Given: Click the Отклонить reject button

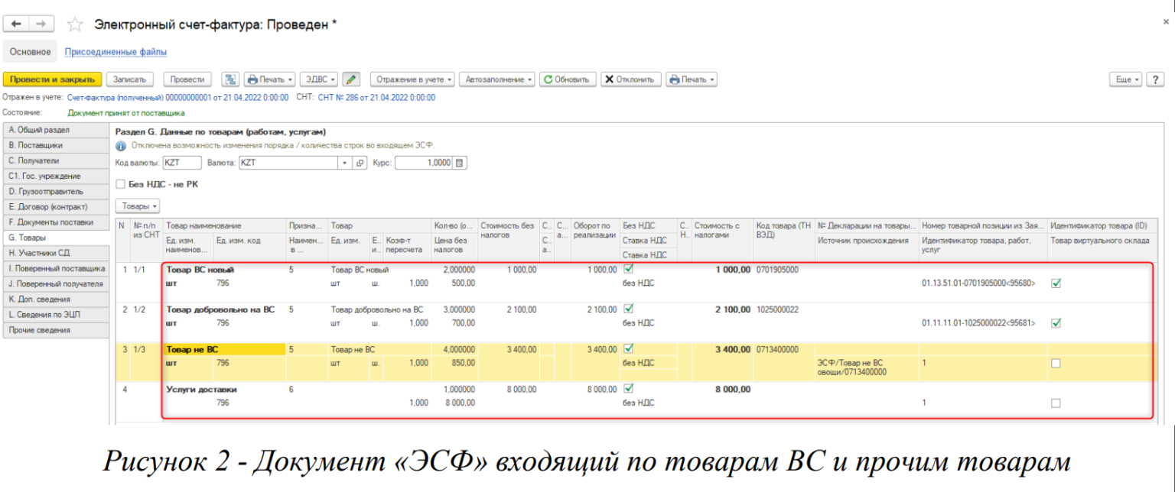Looking at the screenshot, I should [630, 79].
